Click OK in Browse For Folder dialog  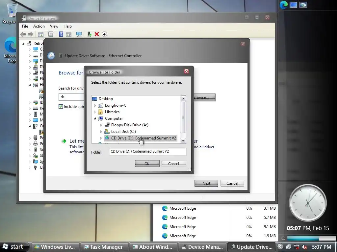(x=147, y=164)
